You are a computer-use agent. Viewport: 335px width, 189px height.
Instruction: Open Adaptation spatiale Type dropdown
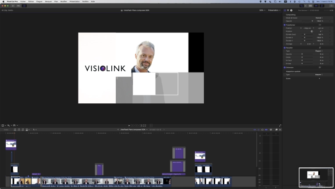(x=319, y=74)
